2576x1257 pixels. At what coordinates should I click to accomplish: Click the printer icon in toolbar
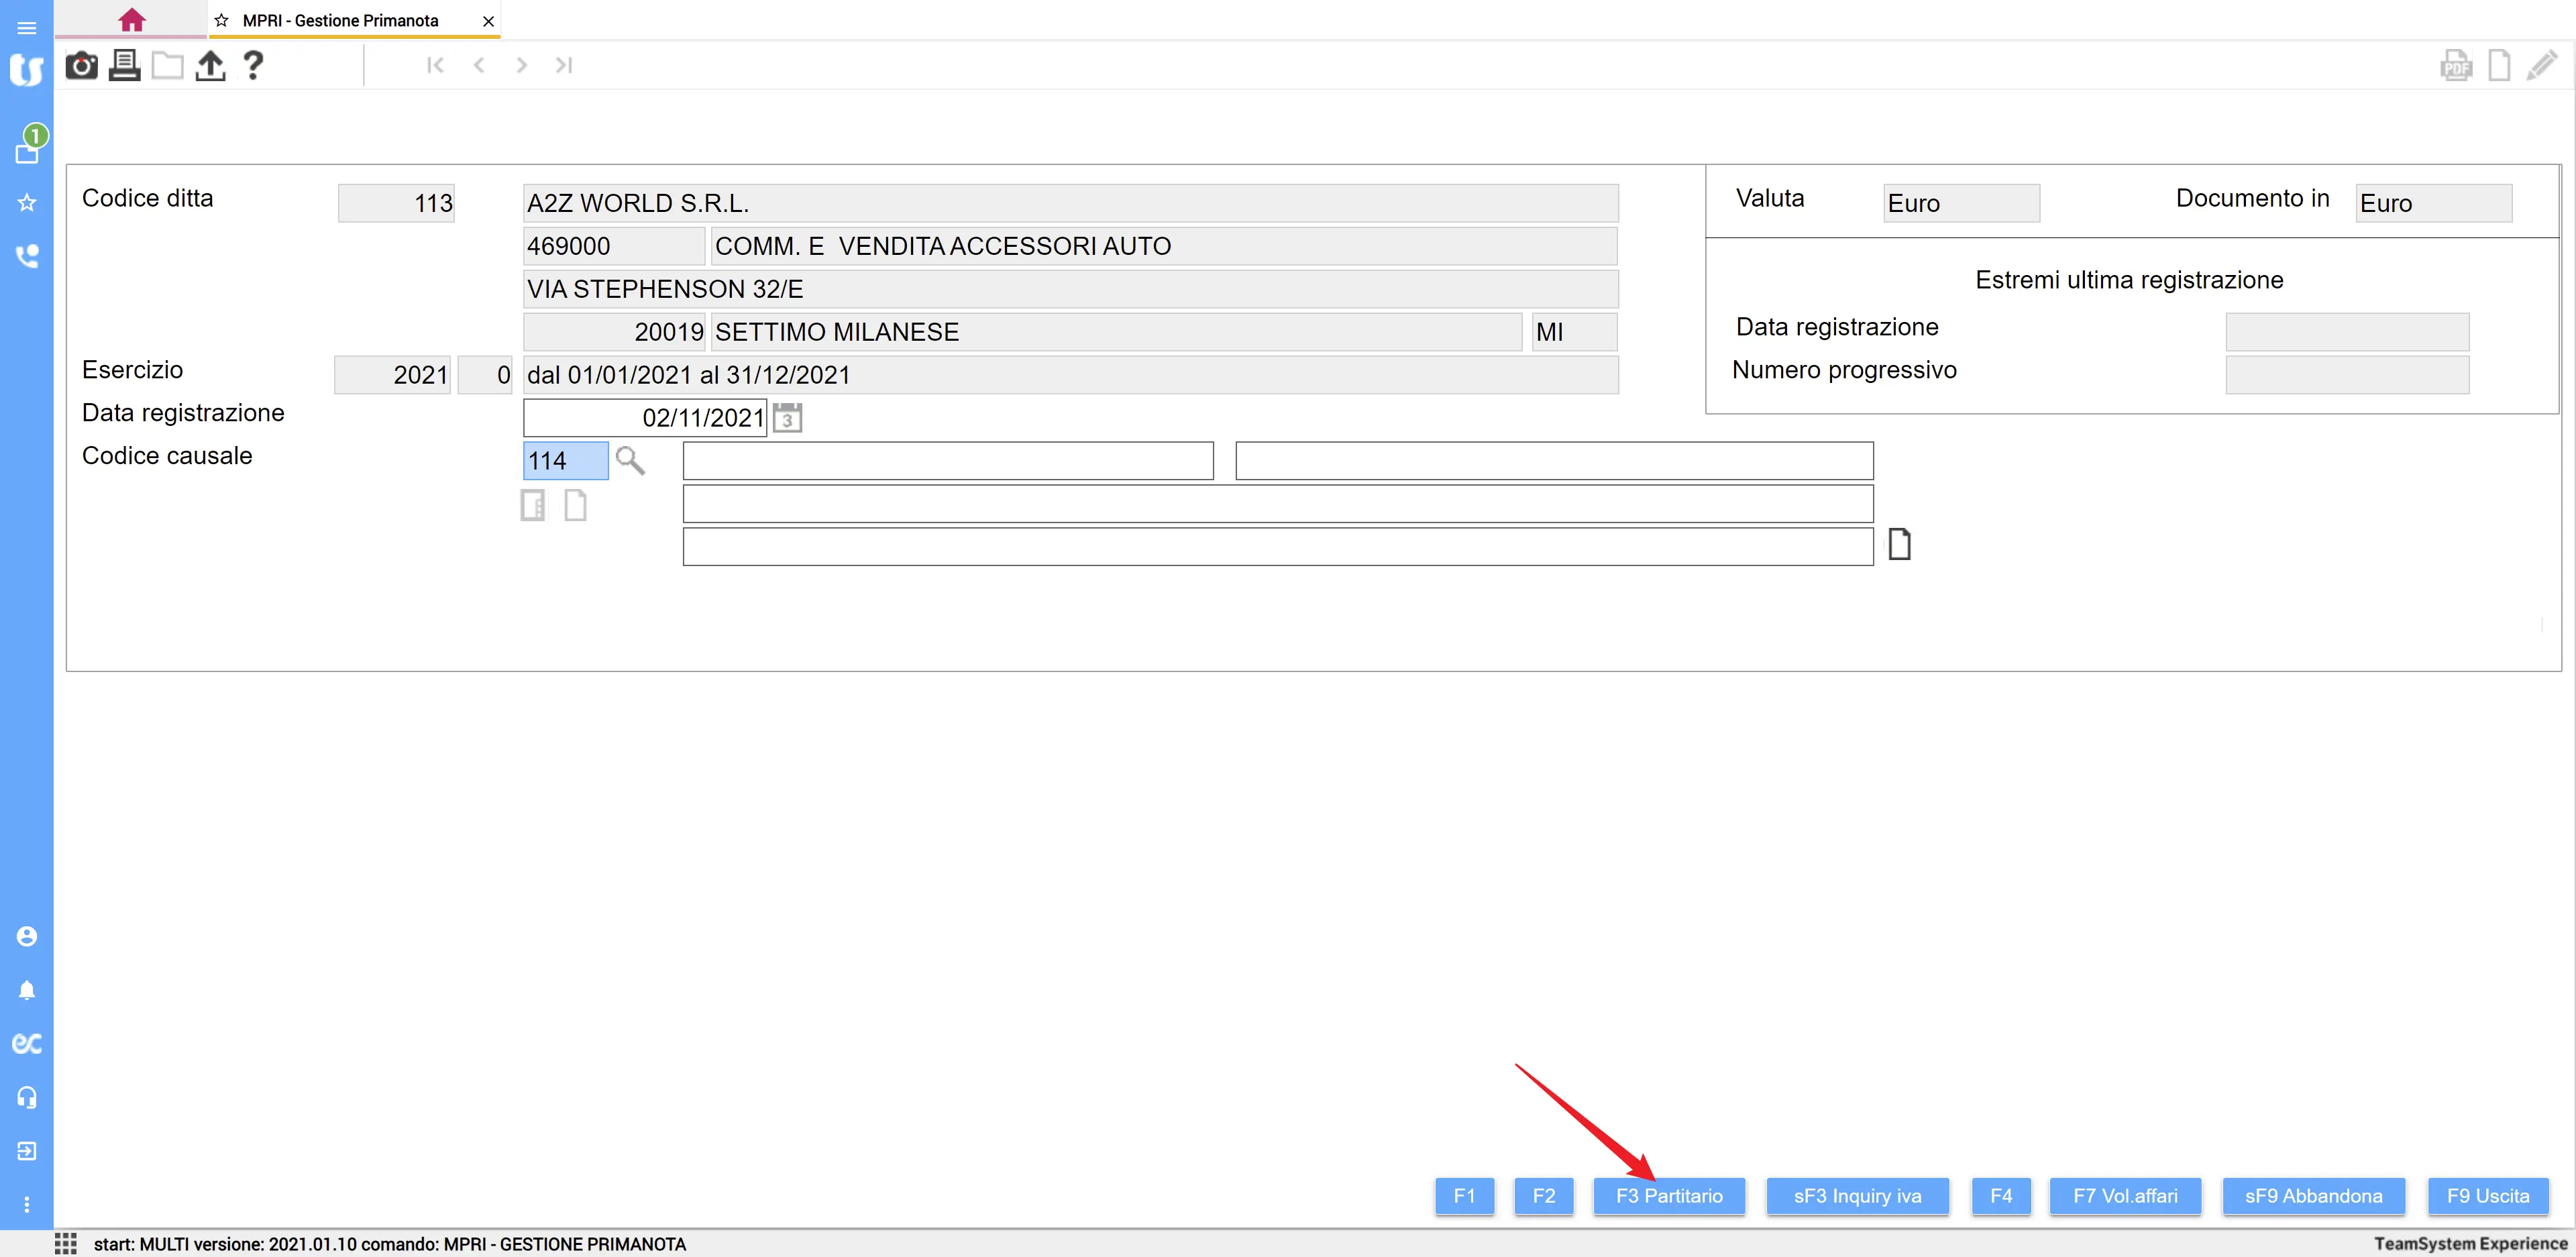tap(124, 66)
